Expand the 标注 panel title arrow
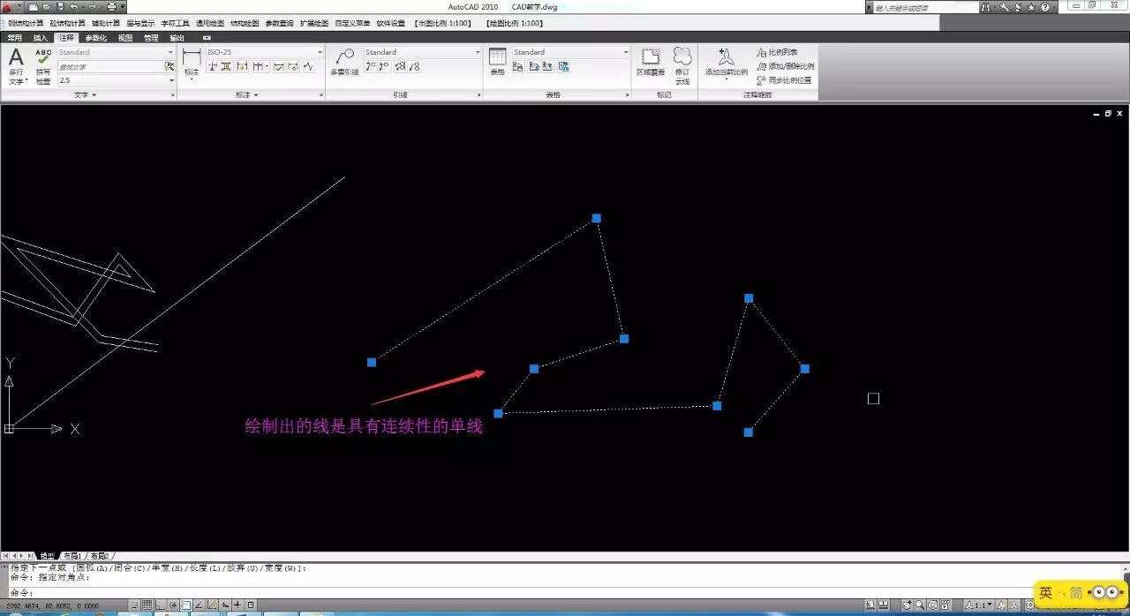This screenshot has width=1130, height=616. tap(255, 94)
